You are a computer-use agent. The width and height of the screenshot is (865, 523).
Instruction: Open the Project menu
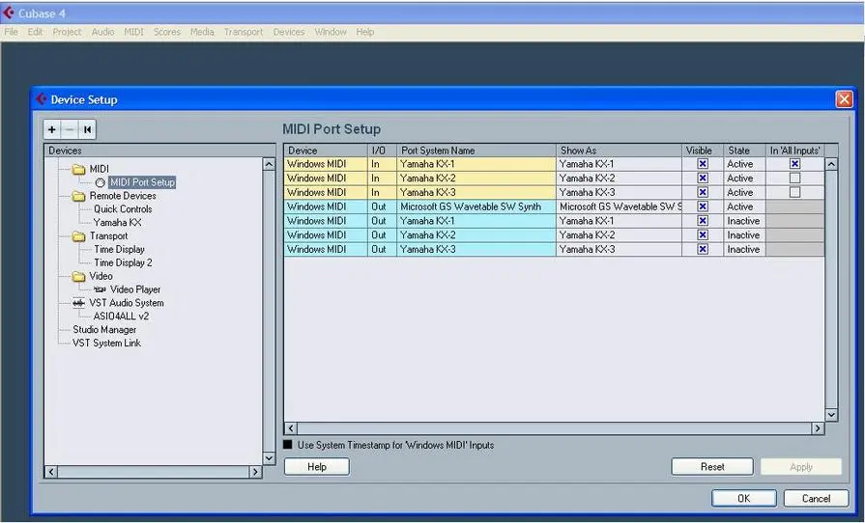coord(67,32)
